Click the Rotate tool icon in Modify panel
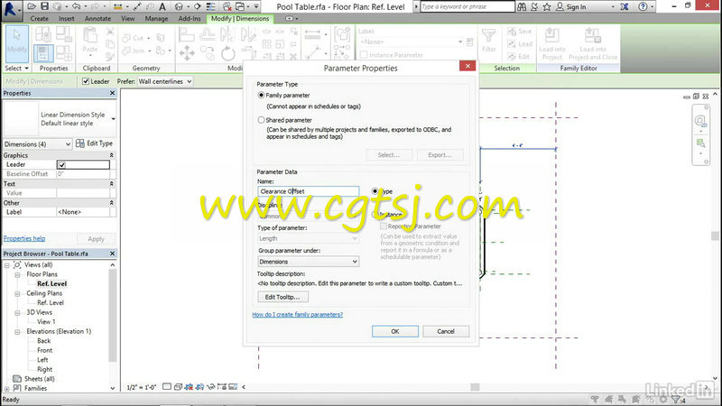Viewport: 722px width, 406px height. (228, 53)
